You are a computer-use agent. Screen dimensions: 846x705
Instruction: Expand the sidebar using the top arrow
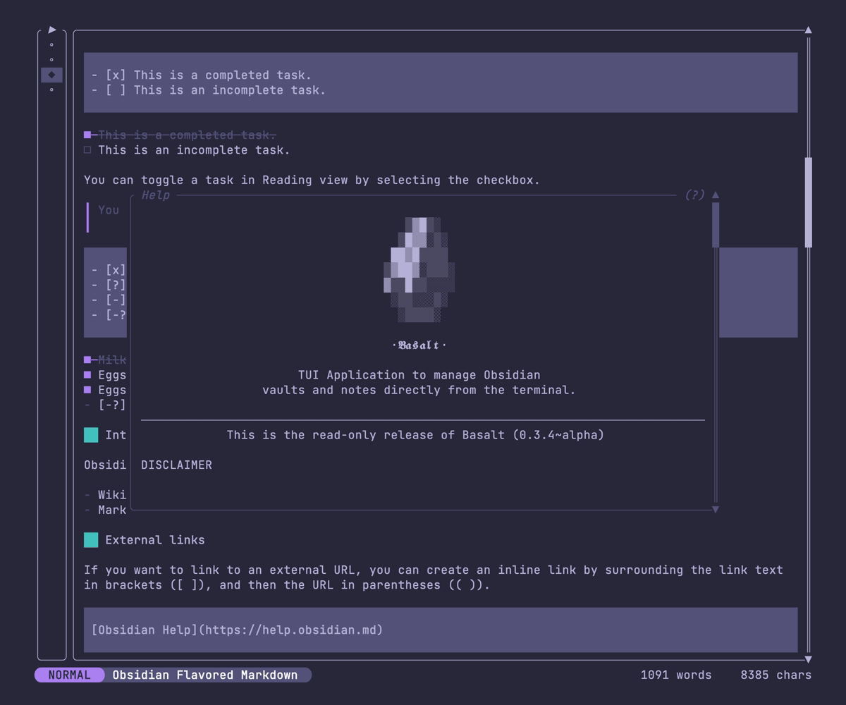tap(52, 30)
